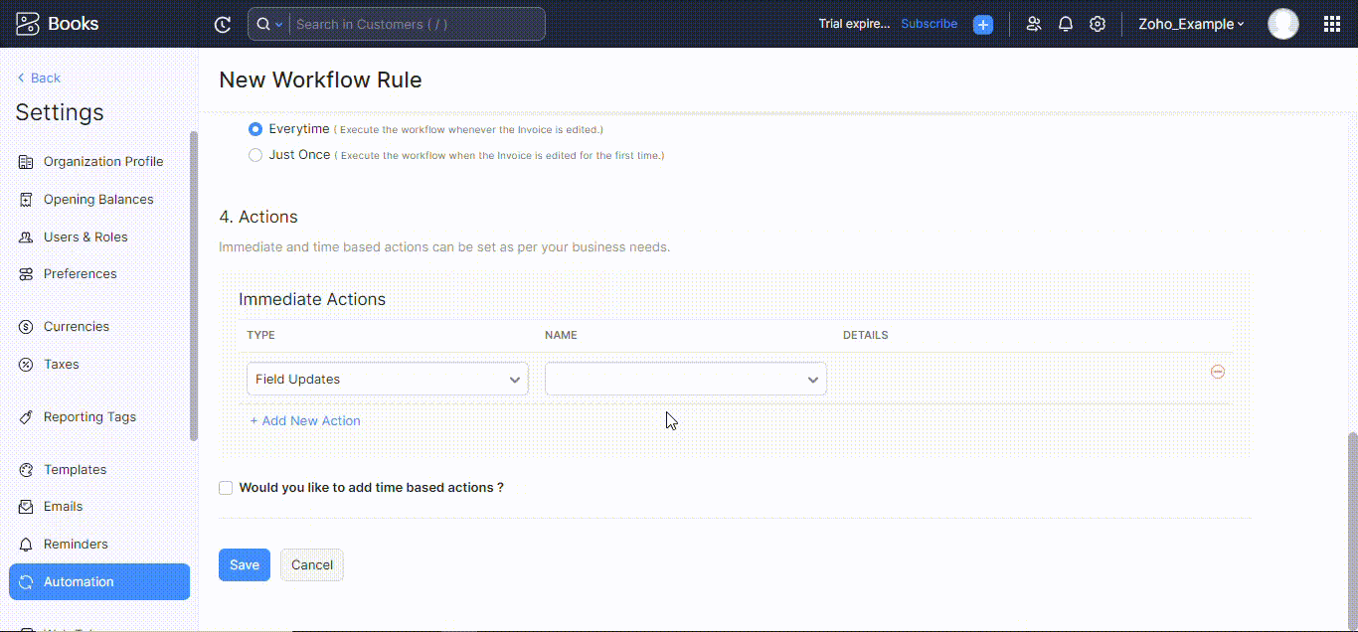Click the blue quick create plus icon
The image size is (1358, 632).
pyautogui.click(x=982, y=25)
